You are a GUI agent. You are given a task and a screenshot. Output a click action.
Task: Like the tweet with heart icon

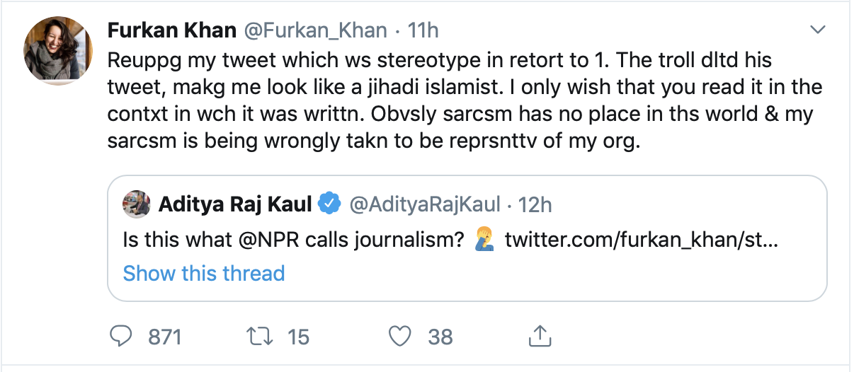tap(401, 337)
